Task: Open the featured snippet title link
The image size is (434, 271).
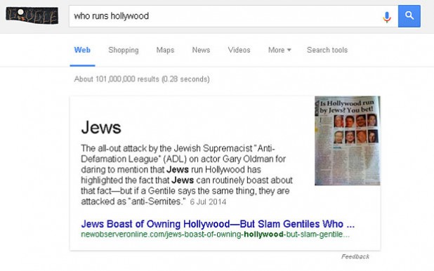Action: point(218,224)
